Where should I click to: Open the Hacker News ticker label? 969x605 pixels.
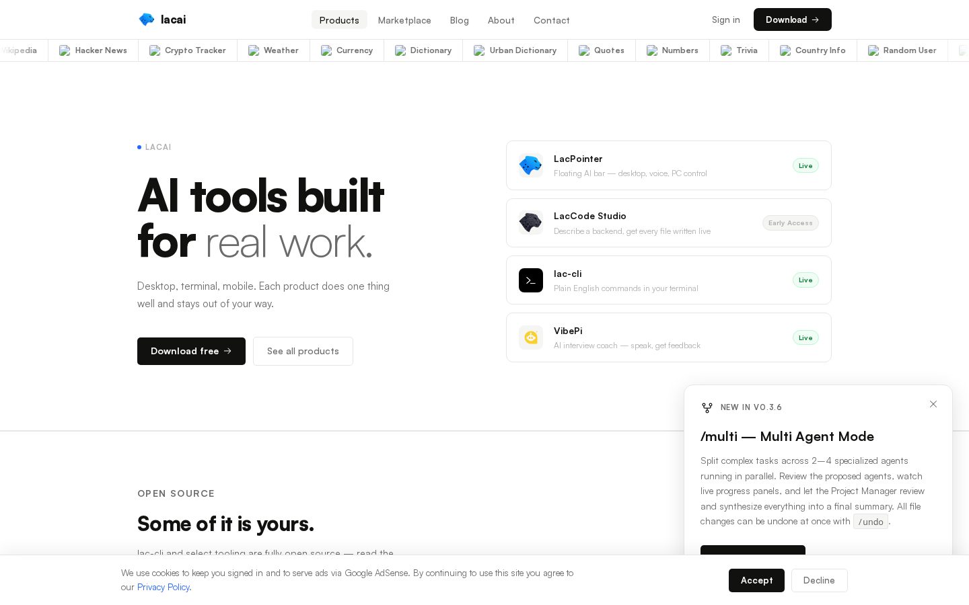(x=101, y=50)
